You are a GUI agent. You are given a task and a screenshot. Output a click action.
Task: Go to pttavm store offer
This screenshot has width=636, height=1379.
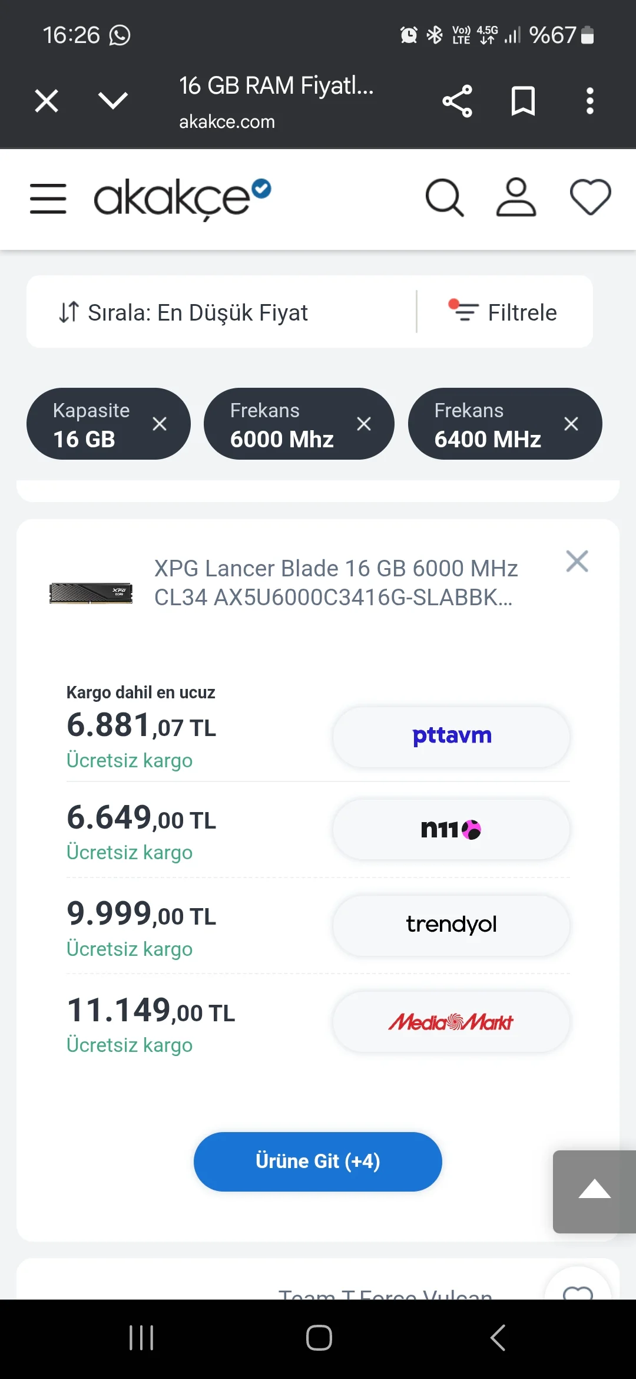tap(451, 737)
